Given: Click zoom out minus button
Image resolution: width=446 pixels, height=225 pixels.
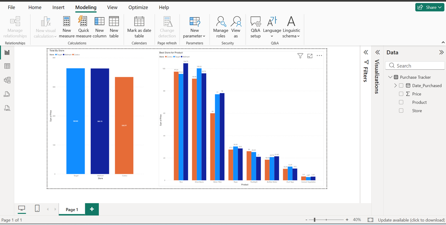Looking at the screenshot, I should pos(307,220).
